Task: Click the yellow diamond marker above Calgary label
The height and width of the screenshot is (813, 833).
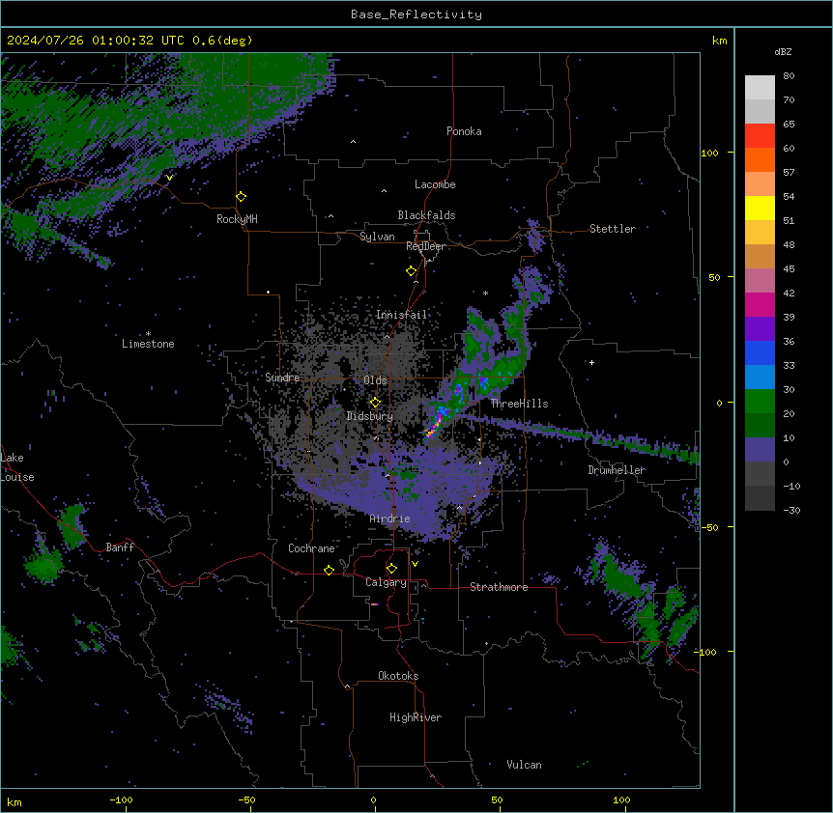Action: [391, 569]
